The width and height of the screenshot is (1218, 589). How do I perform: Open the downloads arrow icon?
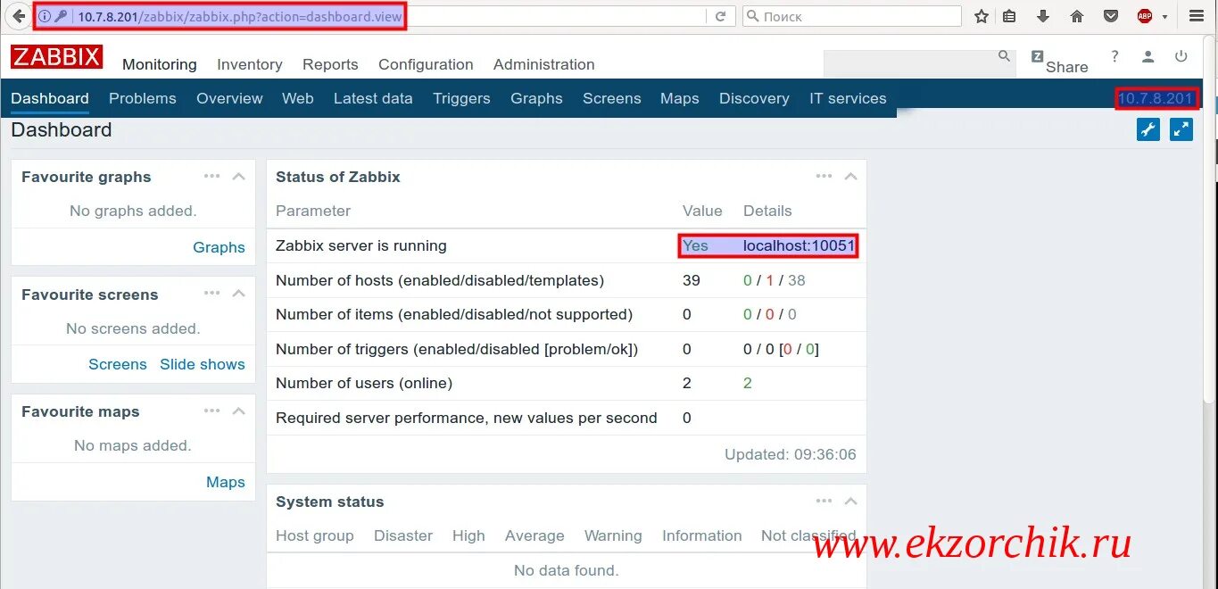click(x=1043, y=16)
